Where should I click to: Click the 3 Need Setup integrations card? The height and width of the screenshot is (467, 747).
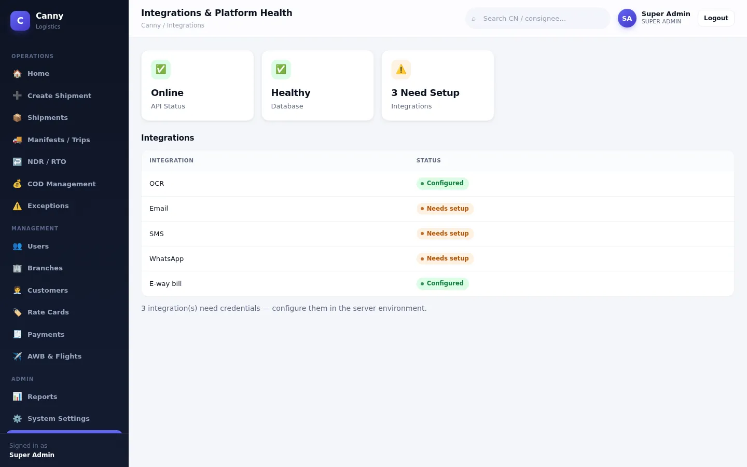(438, 86)
